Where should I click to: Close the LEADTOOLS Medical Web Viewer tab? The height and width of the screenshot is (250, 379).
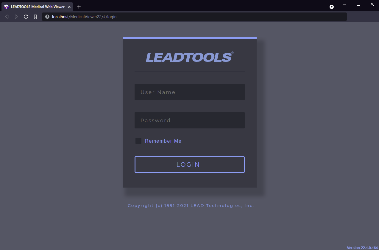tap(69, 7)
